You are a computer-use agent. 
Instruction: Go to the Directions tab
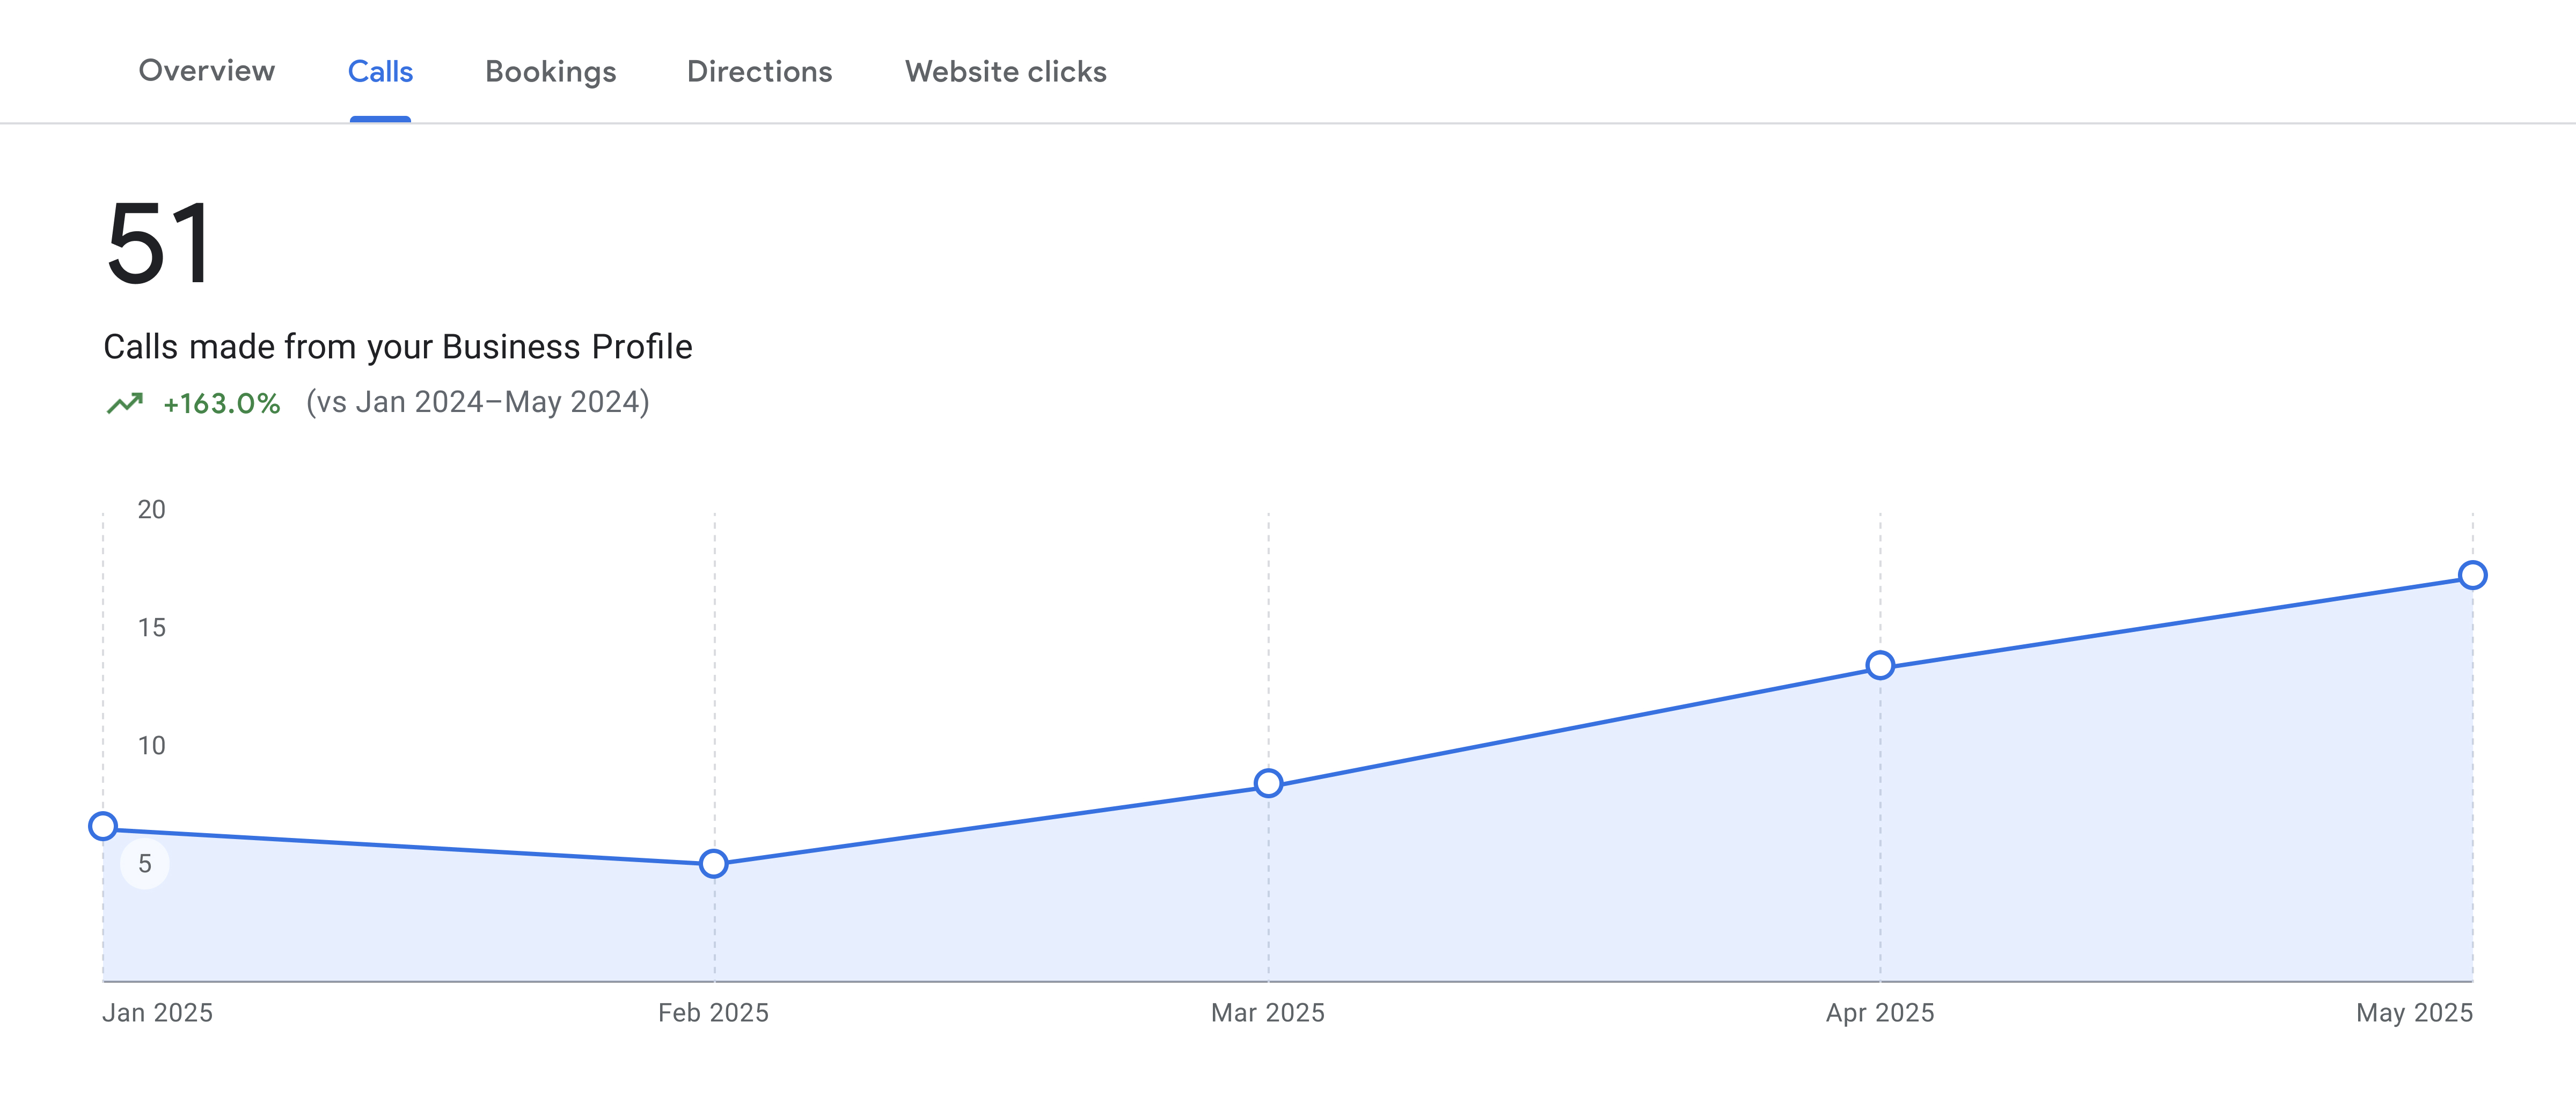(x=759, y=72)
